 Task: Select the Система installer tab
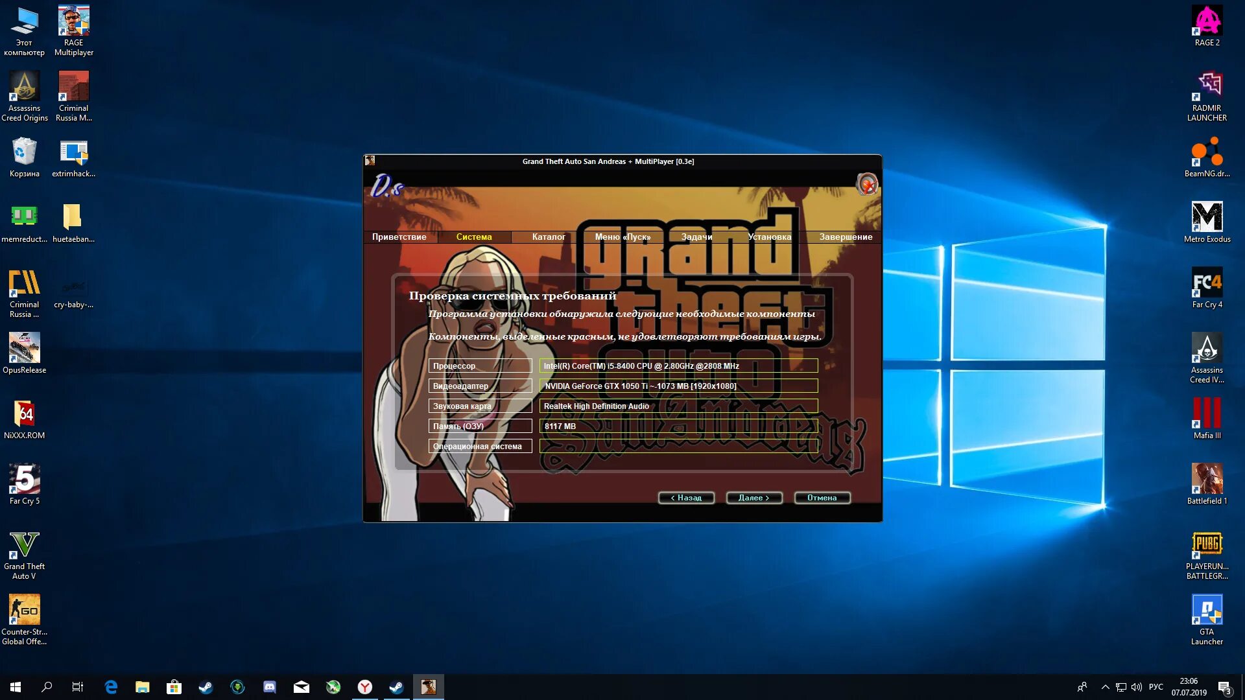(x=474, y=237)
